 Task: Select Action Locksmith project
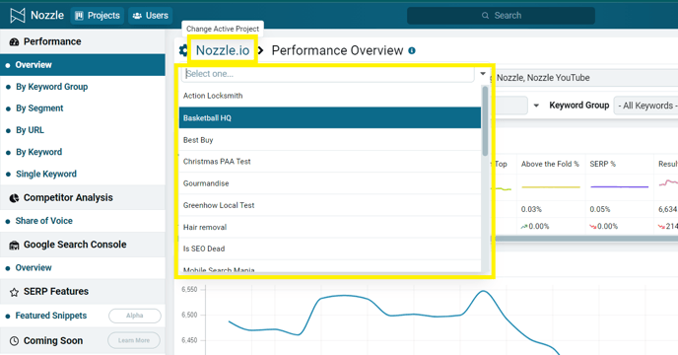pyautogui.click(x=329, y=96)
